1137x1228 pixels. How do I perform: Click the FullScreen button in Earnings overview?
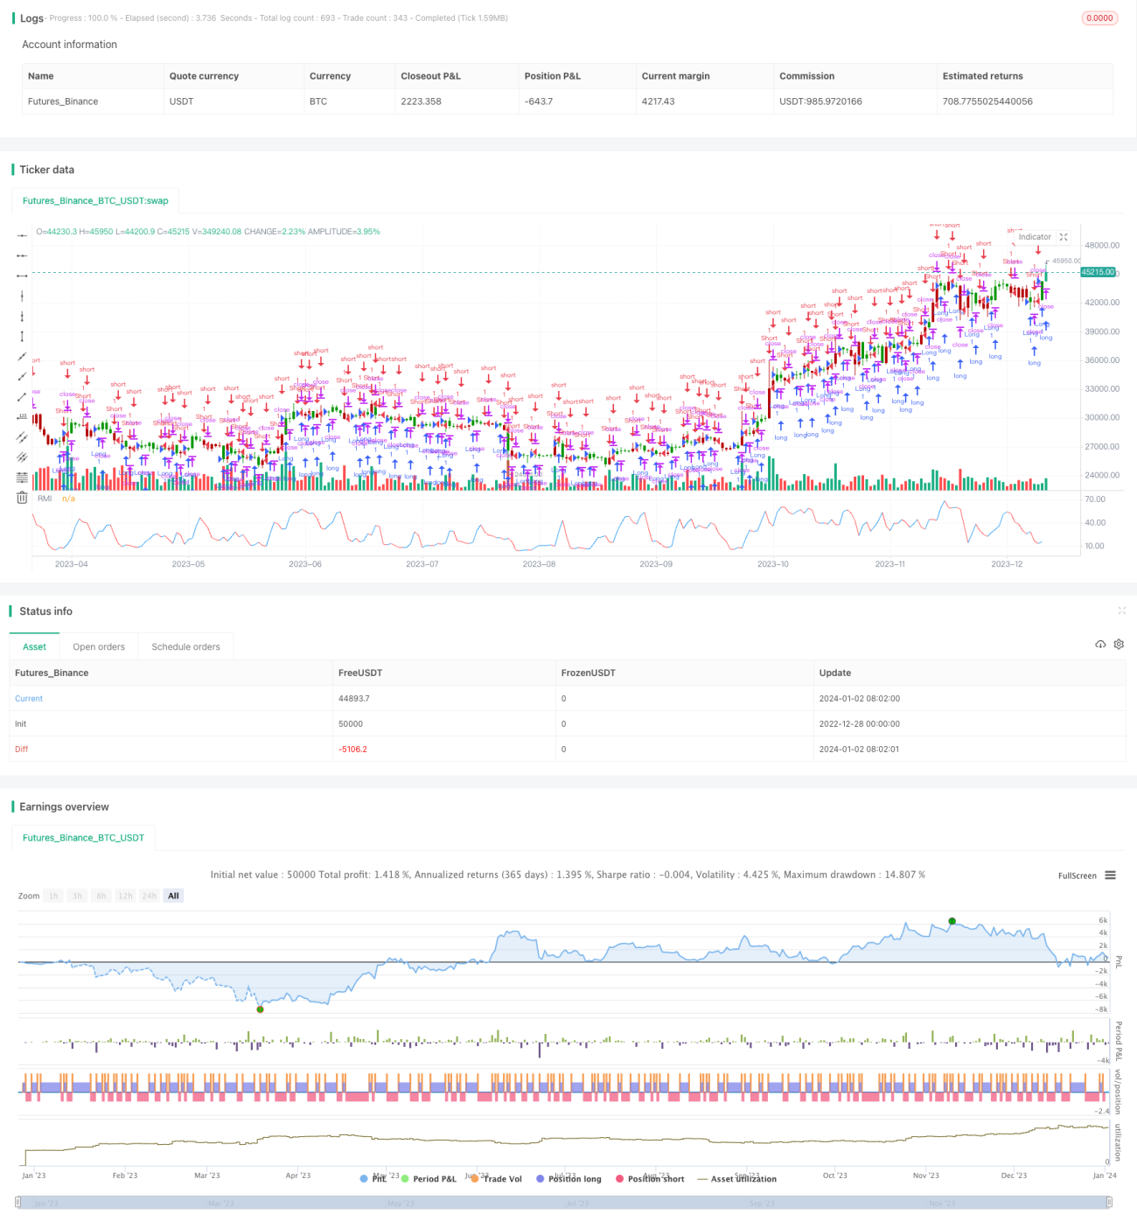click(1077, 876)
